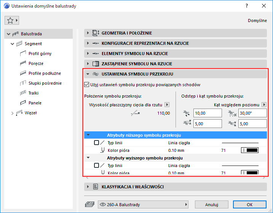The height and width of the screenshot is (213, 273).
Task: Open Słupki pośrednie settings
Action: click(x=45, y=83)
